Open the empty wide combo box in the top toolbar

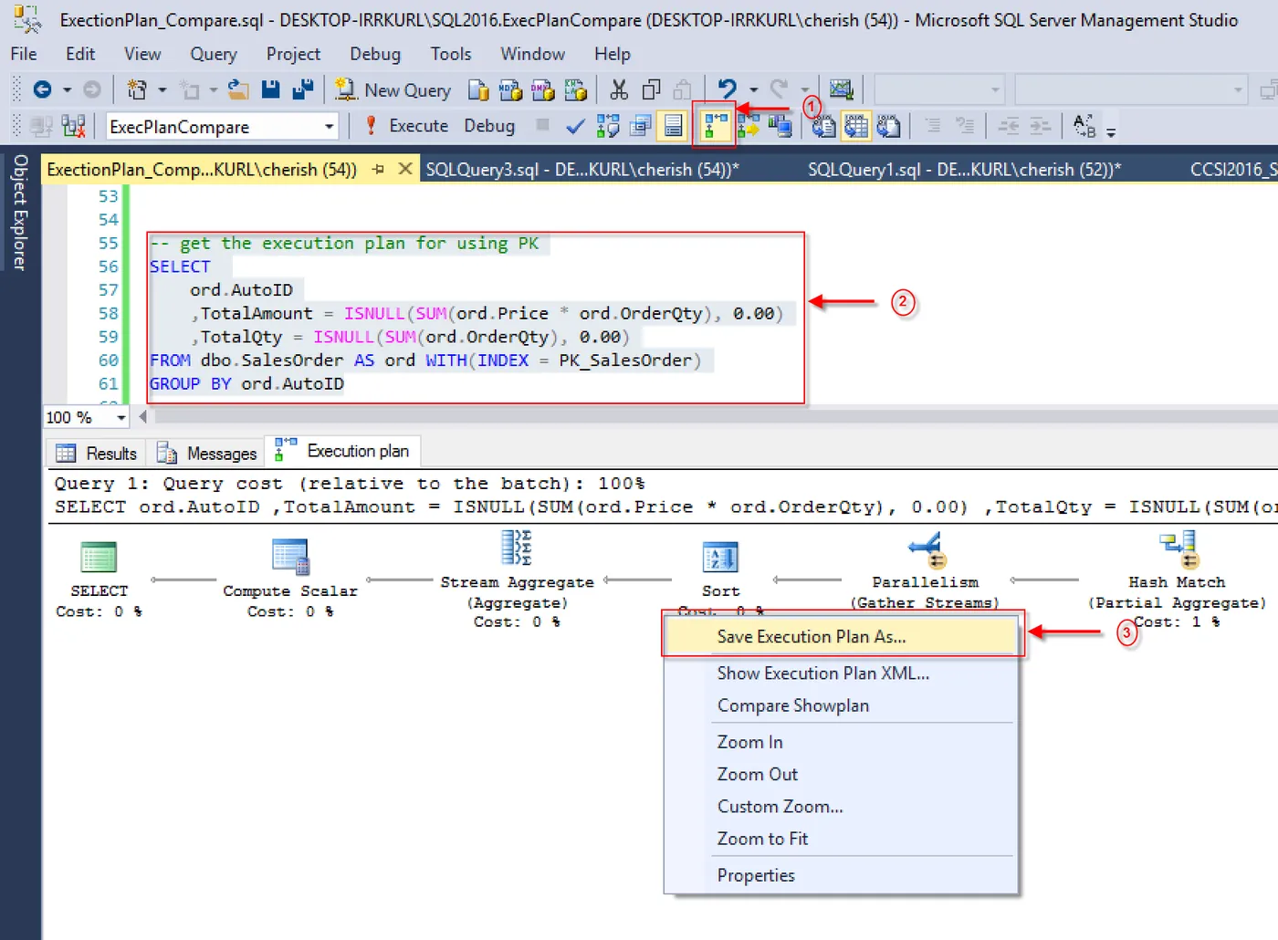1130,89
